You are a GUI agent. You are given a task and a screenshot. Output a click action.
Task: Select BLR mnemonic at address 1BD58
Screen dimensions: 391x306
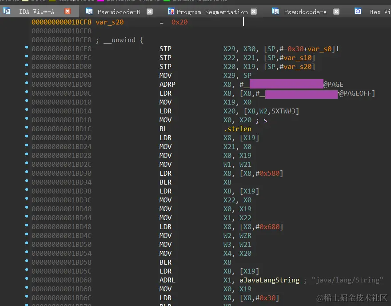(165, 262)
